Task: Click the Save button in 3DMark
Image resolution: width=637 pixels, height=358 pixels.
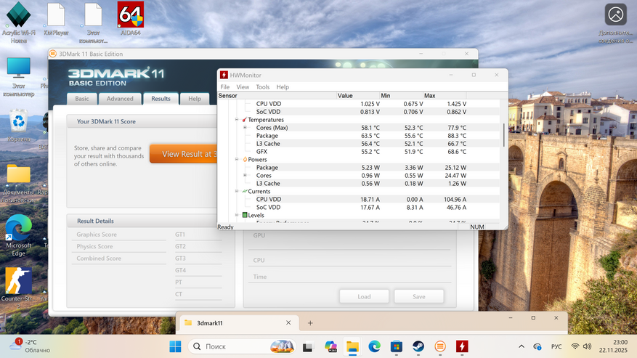Action: click(x=419, y=297)
